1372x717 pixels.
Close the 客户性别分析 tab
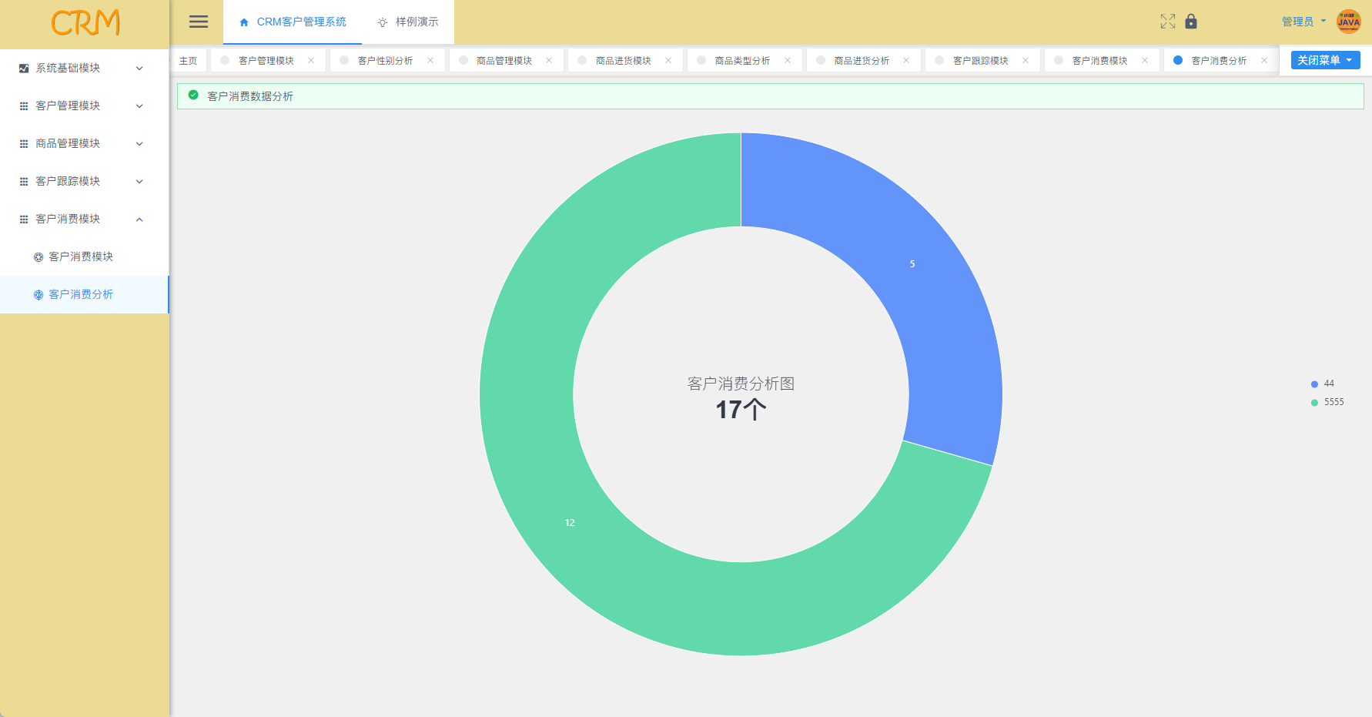pyautogui.click(x=430, y=60)
